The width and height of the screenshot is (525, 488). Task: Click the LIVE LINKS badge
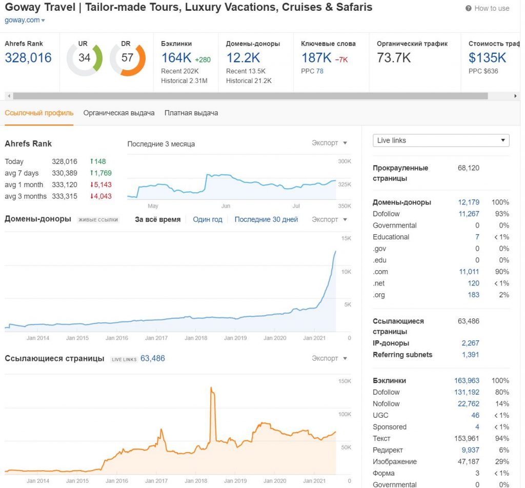coord(124,359)
